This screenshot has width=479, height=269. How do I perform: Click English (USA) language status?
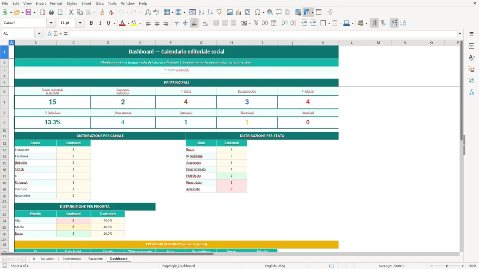coord(275,266)
